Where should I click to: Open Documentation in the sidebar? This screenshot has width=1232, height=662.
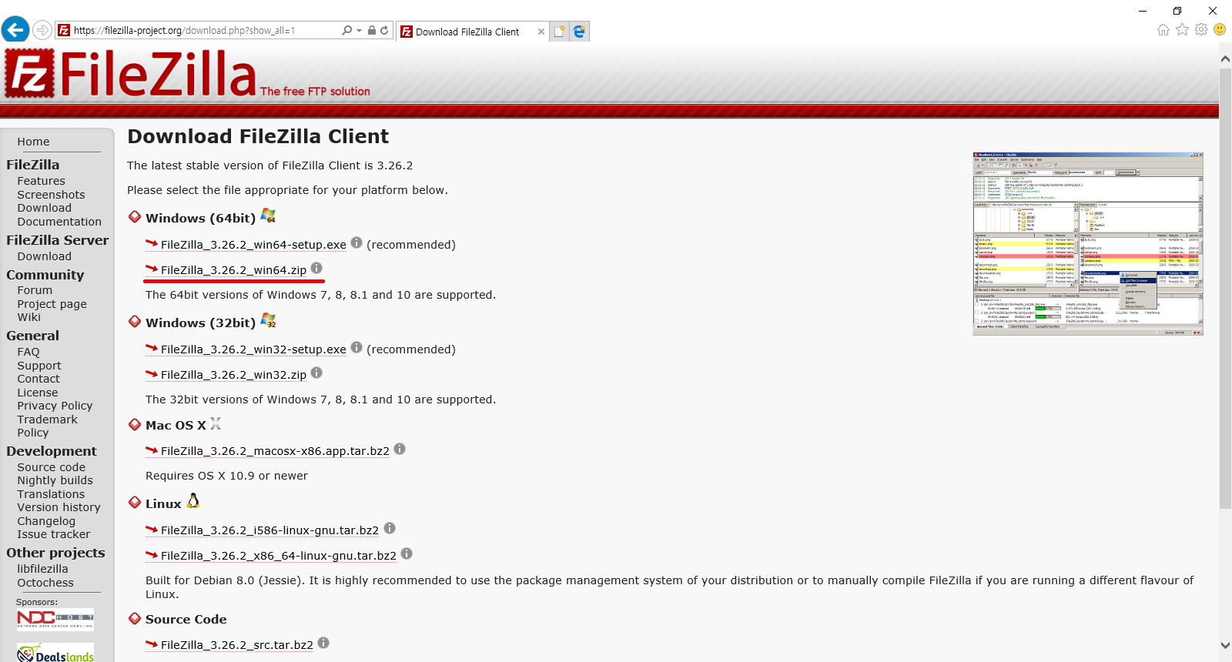point(59,222)
